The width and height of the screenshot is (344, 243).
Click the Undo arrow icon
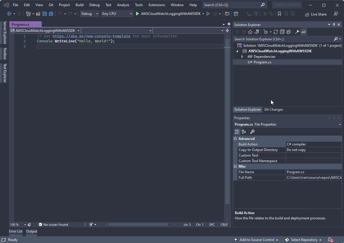(x=60, y=14)
